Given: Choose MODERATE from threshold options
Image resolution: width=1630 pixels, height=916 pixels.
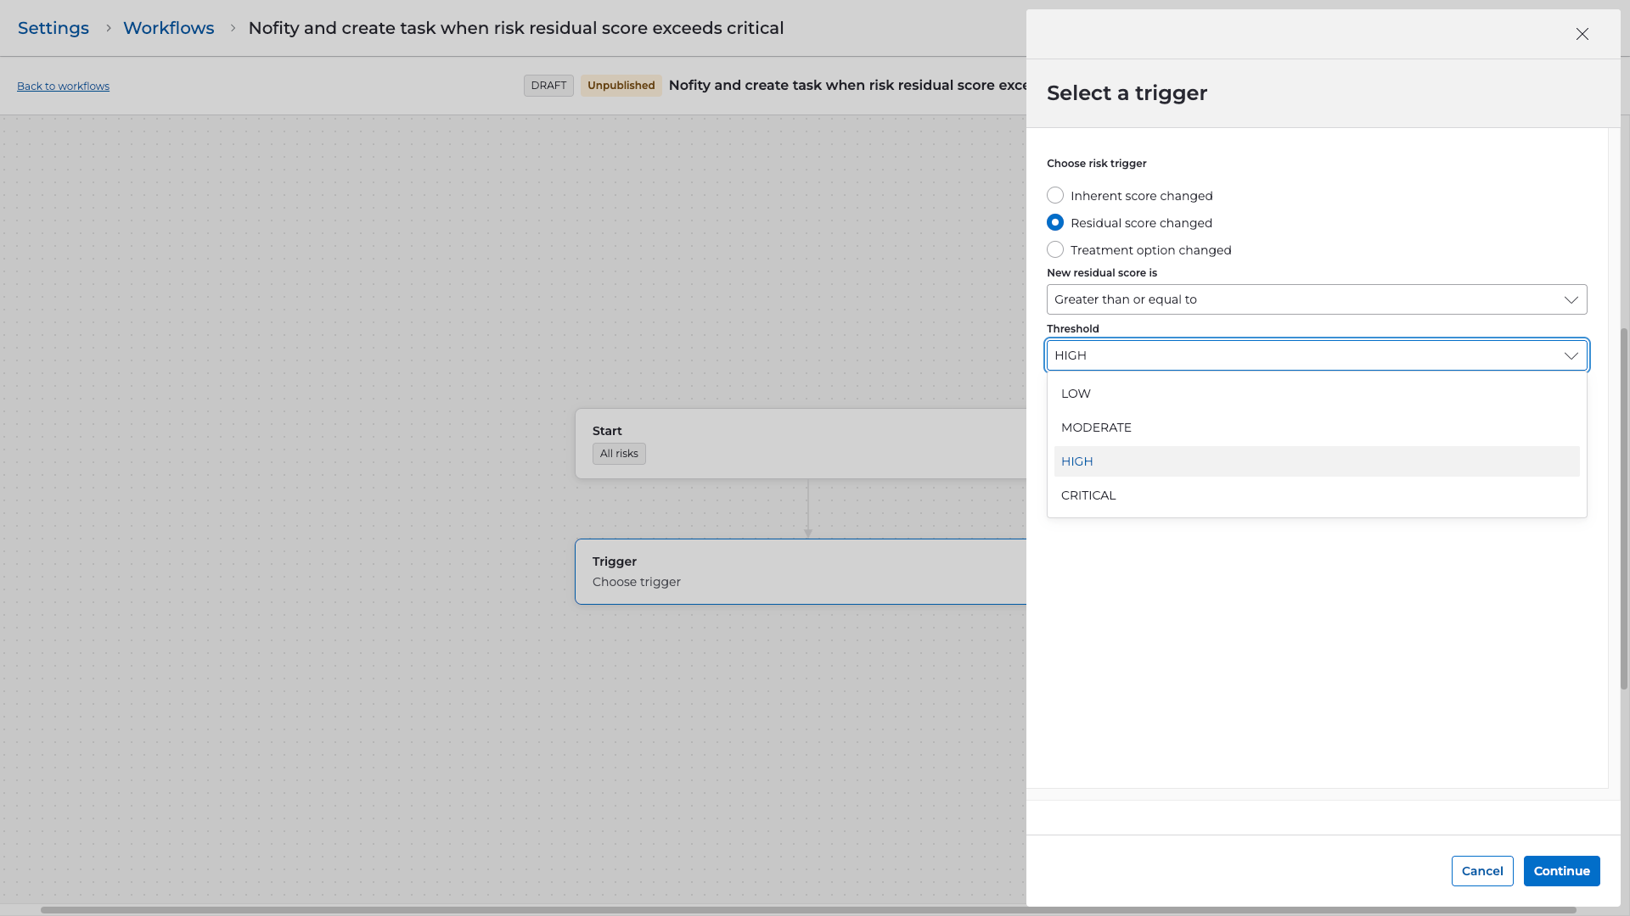Looking at the screenshot, I should coord(1096,427).
